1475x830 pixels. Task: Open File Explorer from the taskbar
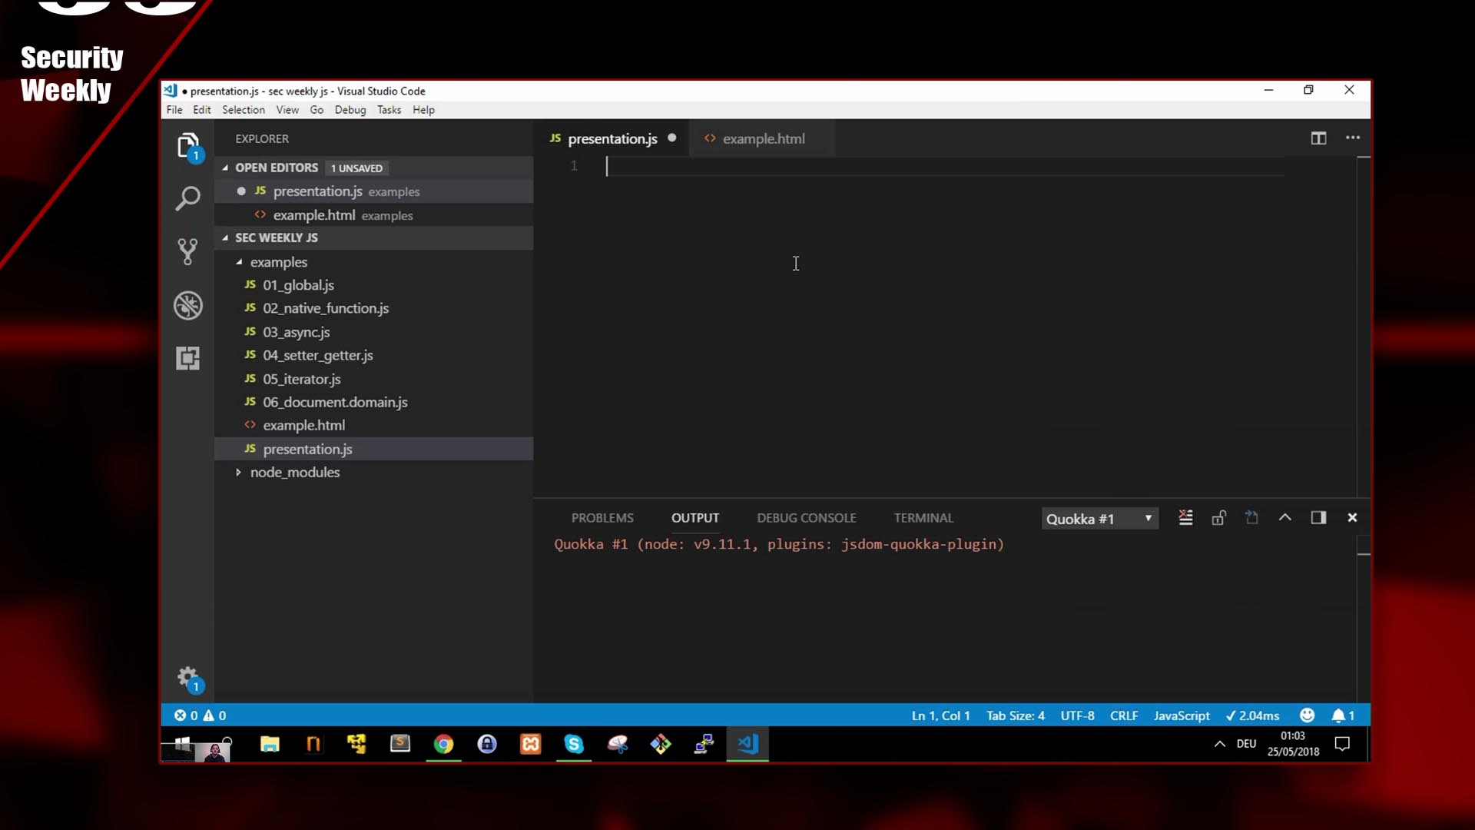coord(270,744)
